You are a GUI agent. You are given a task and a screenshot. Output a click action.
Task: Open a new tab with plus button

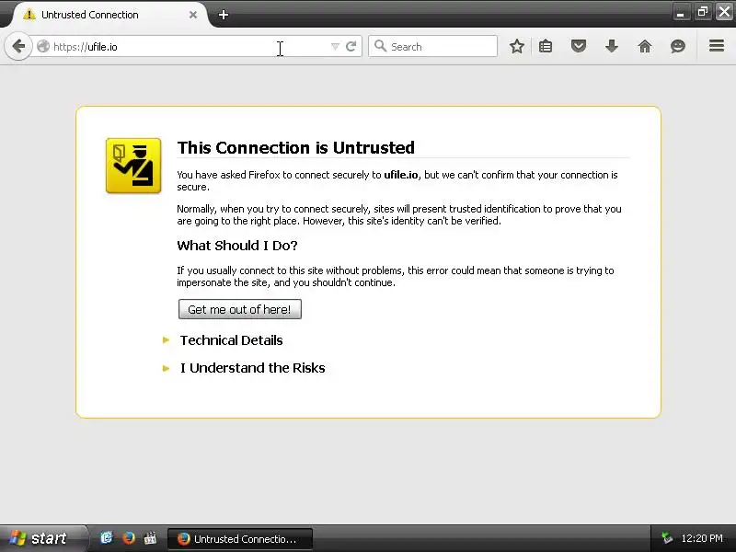[224, 15]
